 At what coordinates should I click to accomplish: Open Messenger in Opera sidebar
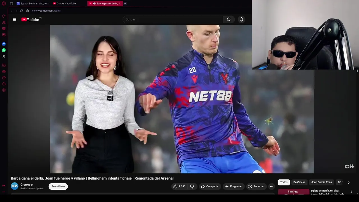click(4, 44)
